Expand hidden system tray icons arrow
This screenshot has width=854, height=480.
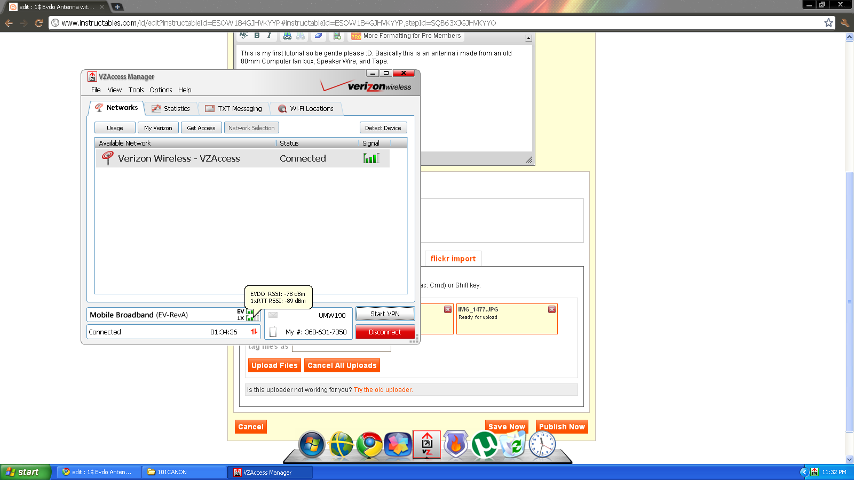click(804, 472)
